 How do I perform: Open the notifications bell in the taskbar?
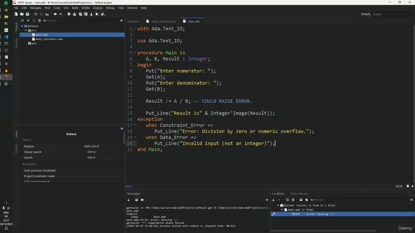click(x=6, y=228)
